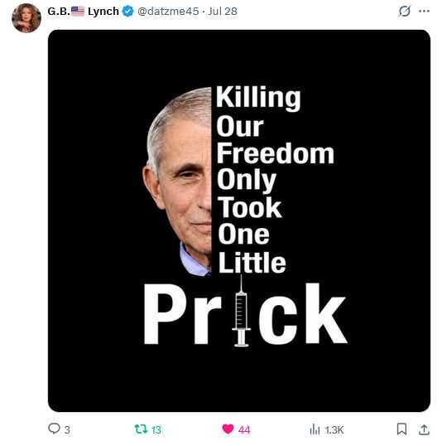Toggle the pink heart like icon
Image resolution: width=442 pixels, height=446 pixels.
coord(228,429)
